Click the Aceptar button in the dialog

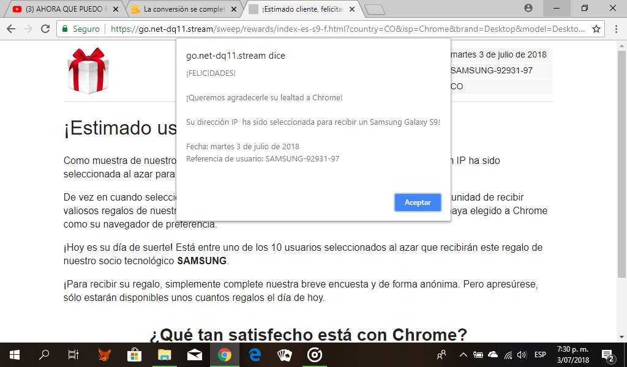click(x=418, y=202)
